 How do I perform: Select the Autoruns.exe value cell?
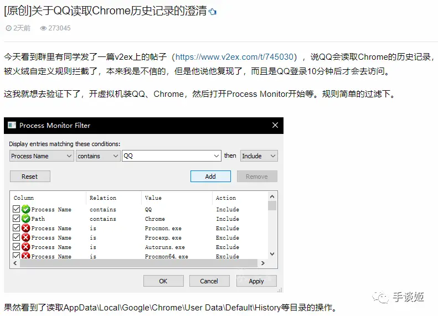coord(165,247)
